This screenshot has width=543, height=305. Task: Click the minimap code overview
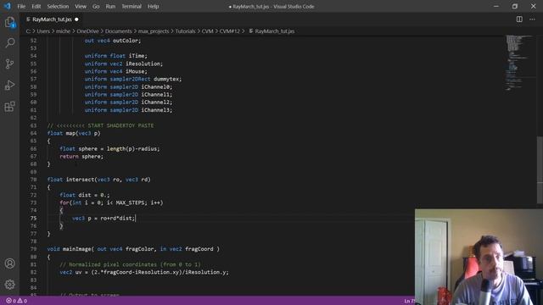tap(519, 62)
